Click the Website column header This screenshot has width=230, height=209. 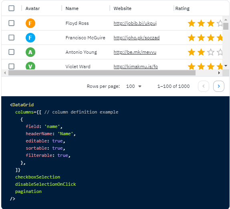point(123,8)
